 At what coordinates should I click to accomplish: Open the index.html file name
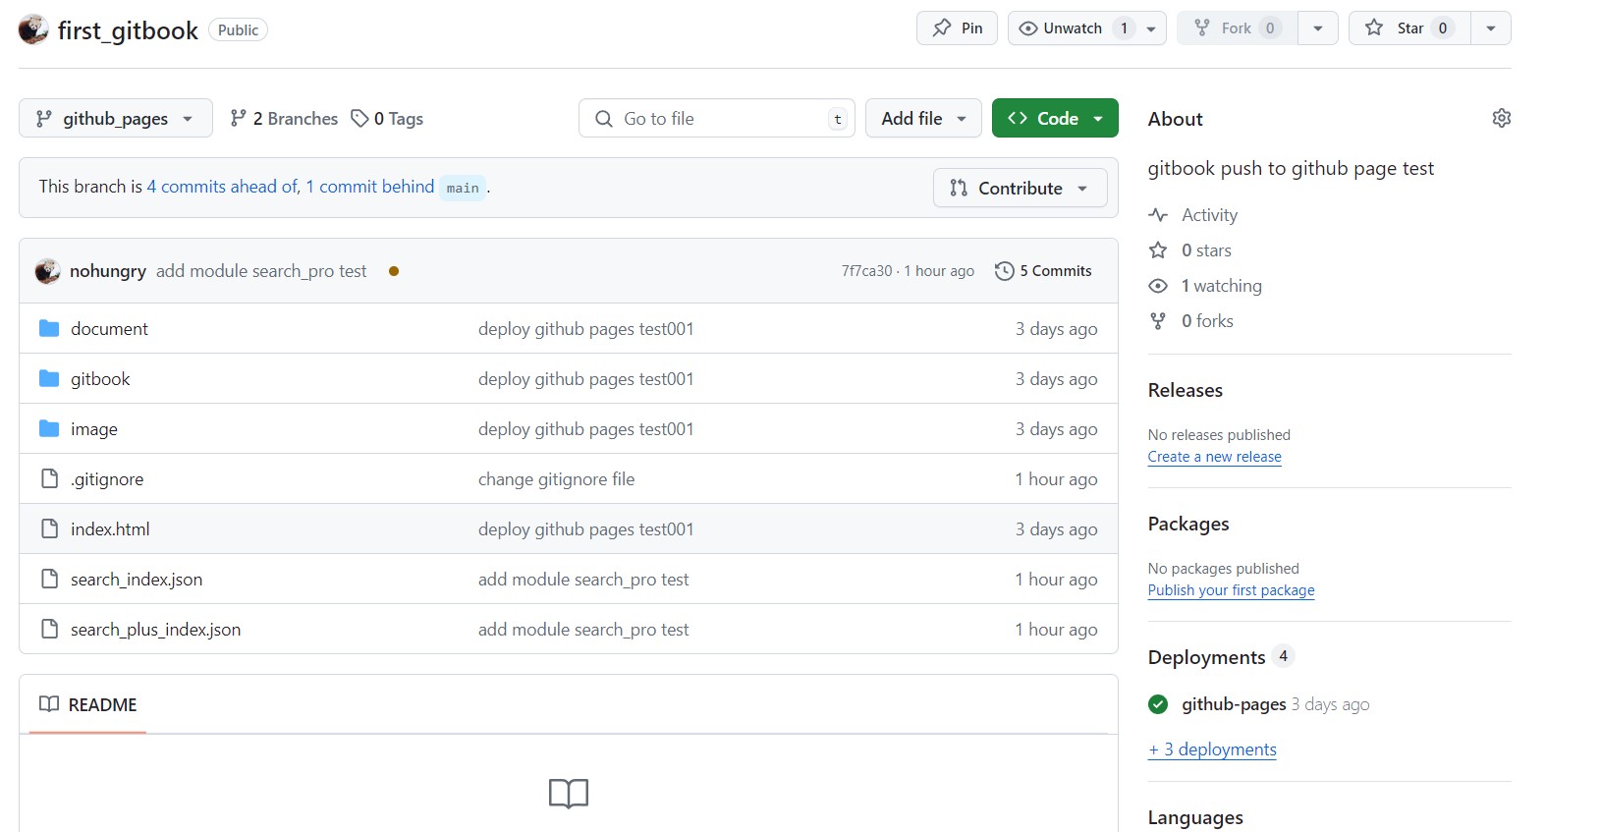pos(110,528)
